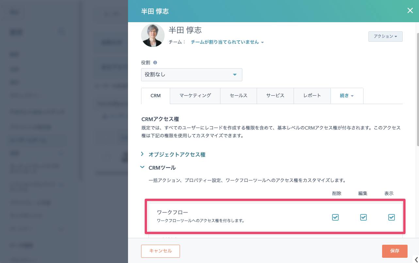Expand the オブジェクトアクセス権 section
The width and height of the screenshot is (419, 263).
[x=177, y=155]
